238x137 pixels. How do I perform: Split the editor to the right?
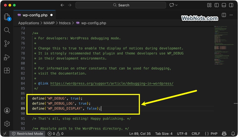click(x=224, y=15)
